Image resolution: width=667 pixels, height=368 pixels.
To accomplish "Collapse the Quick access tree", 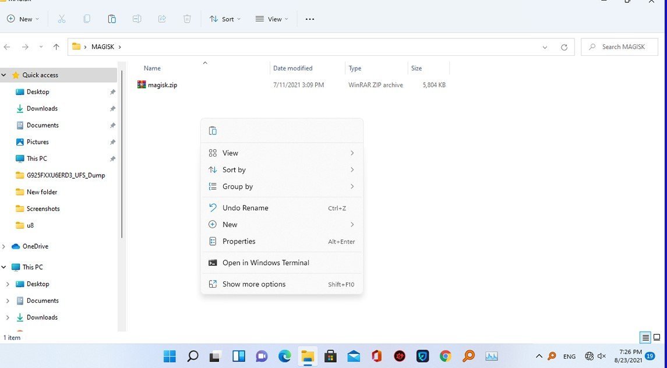I will (x=4, y=75).
